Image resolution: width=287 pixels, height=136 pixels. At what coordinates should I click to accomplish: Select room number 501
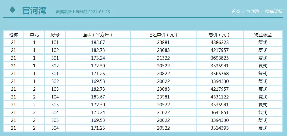click(x=55, y=74)
